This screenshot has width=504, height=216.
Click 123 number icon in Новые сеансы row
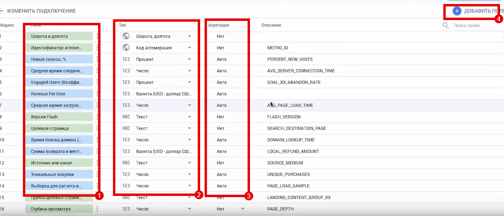(x=126, y=59)
